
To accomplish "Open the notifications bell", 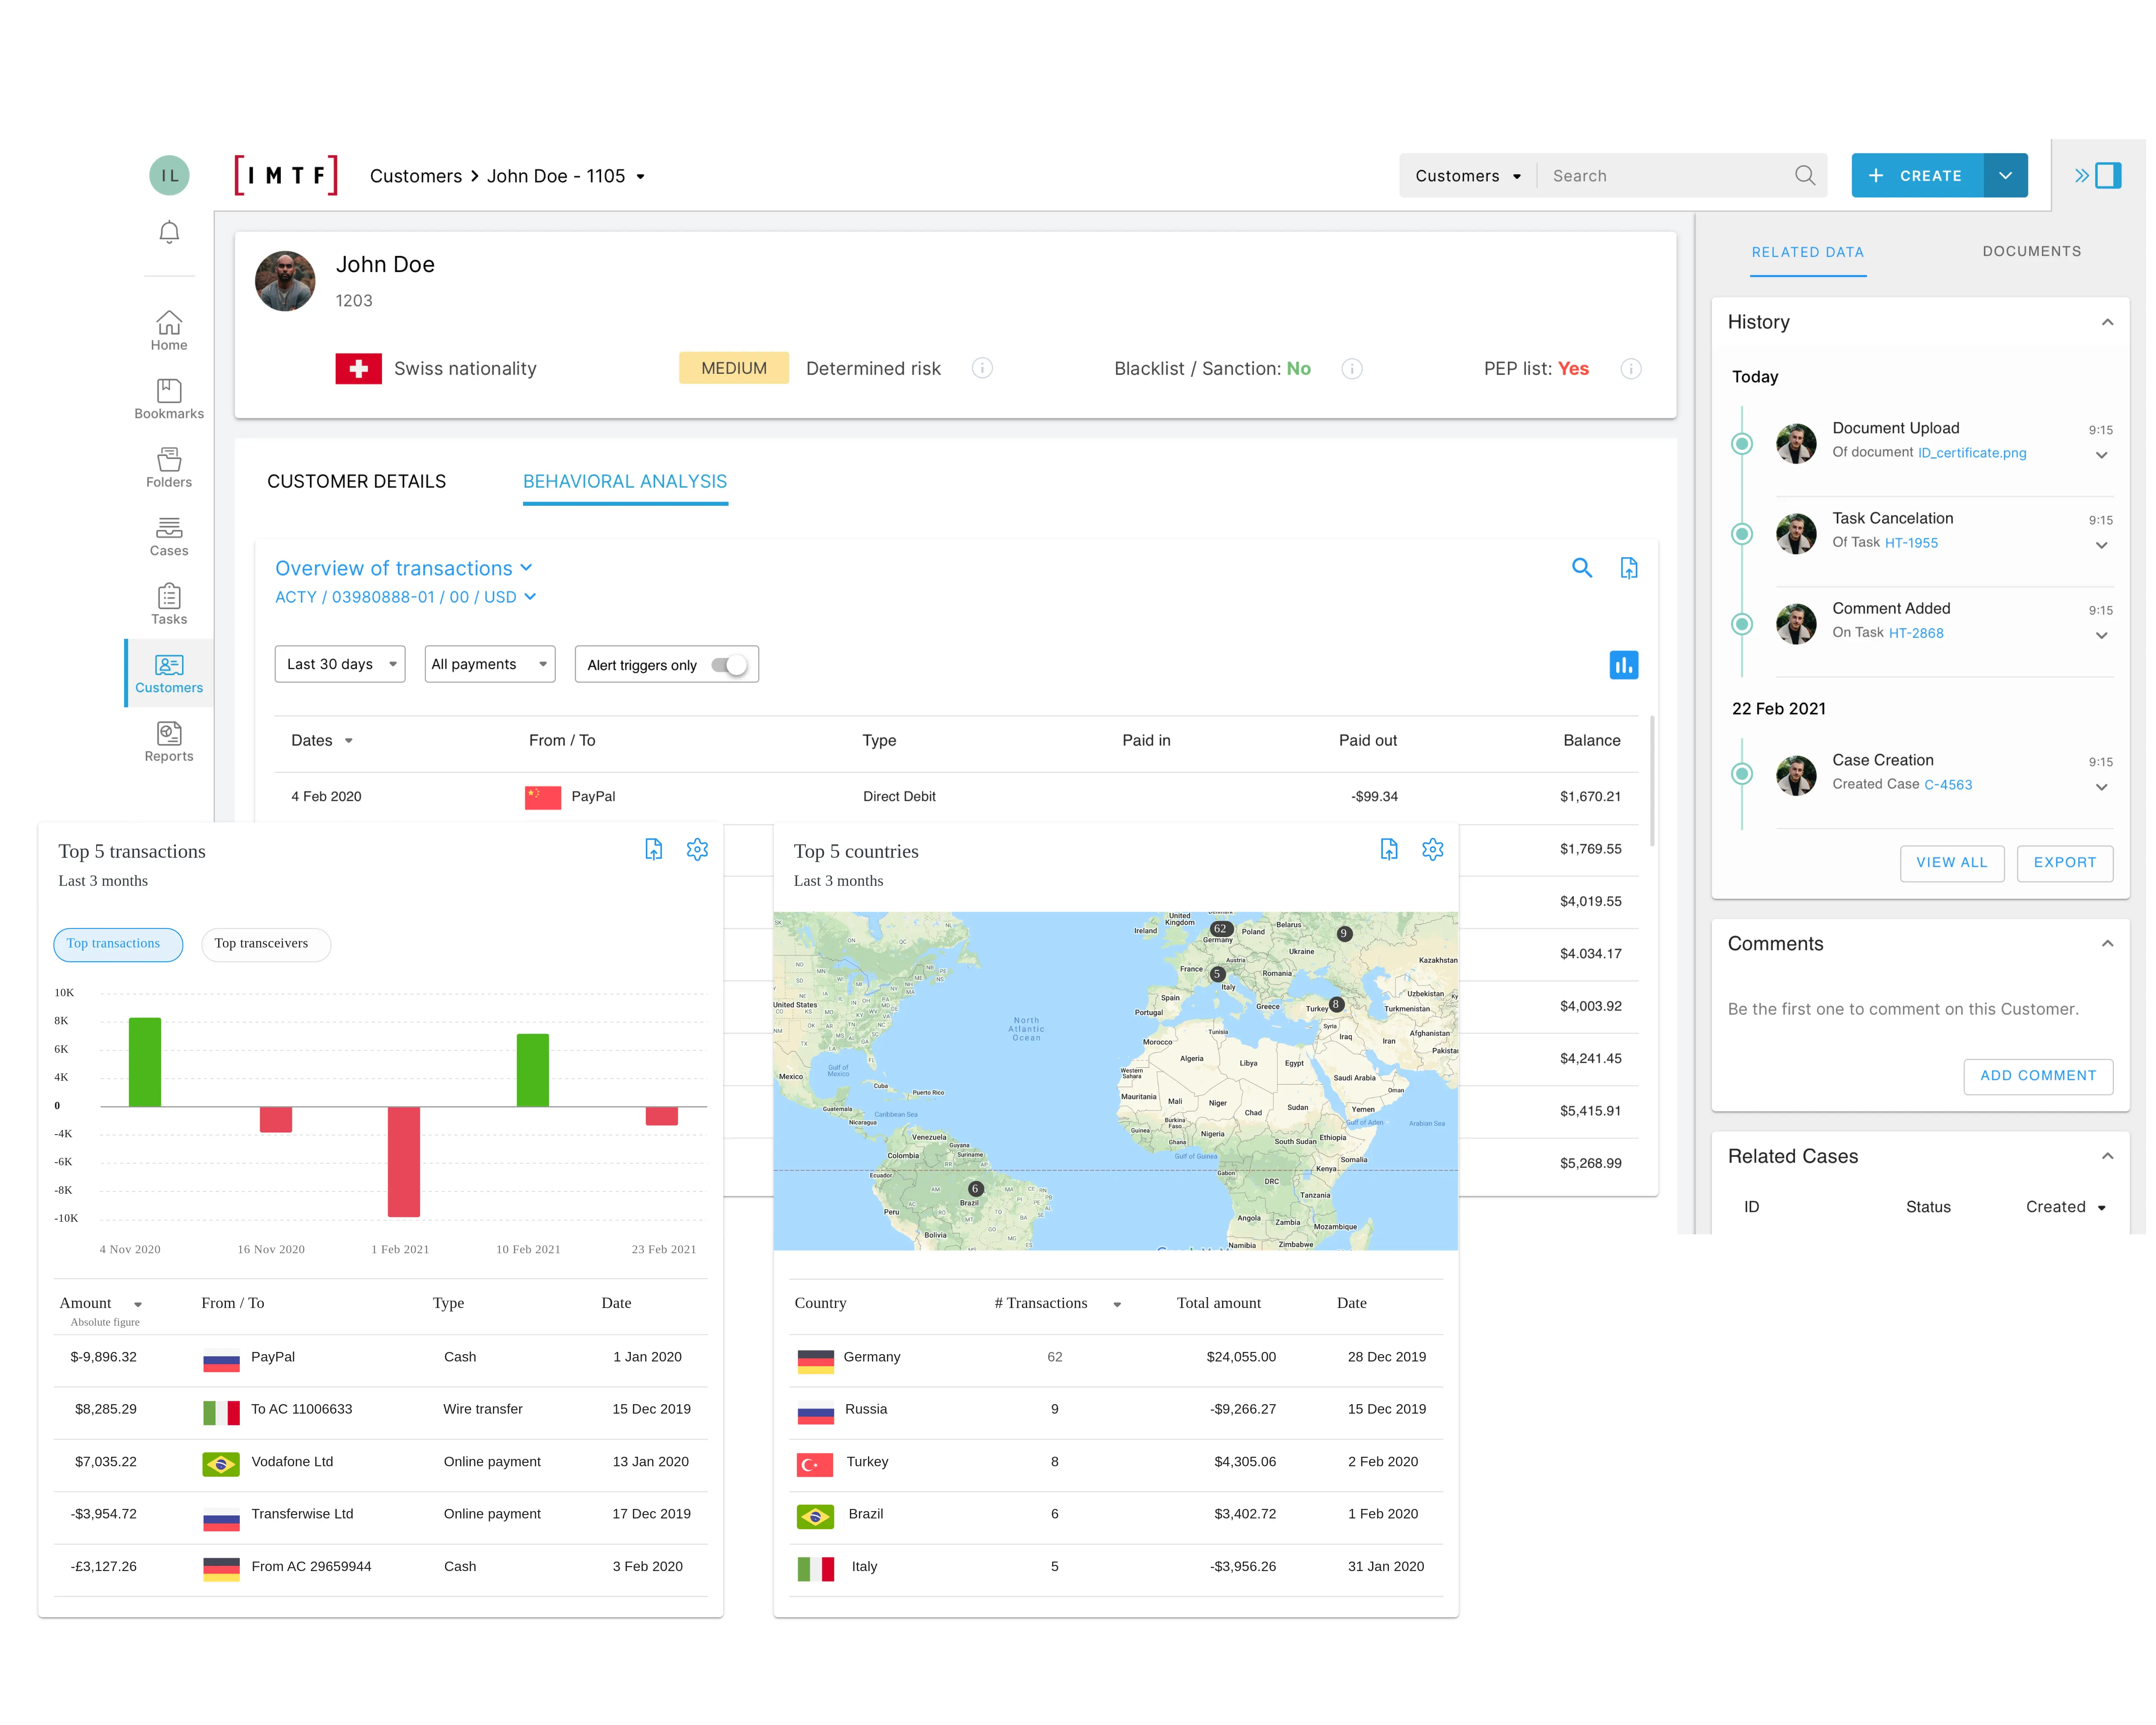I will (x=169, y=232).
